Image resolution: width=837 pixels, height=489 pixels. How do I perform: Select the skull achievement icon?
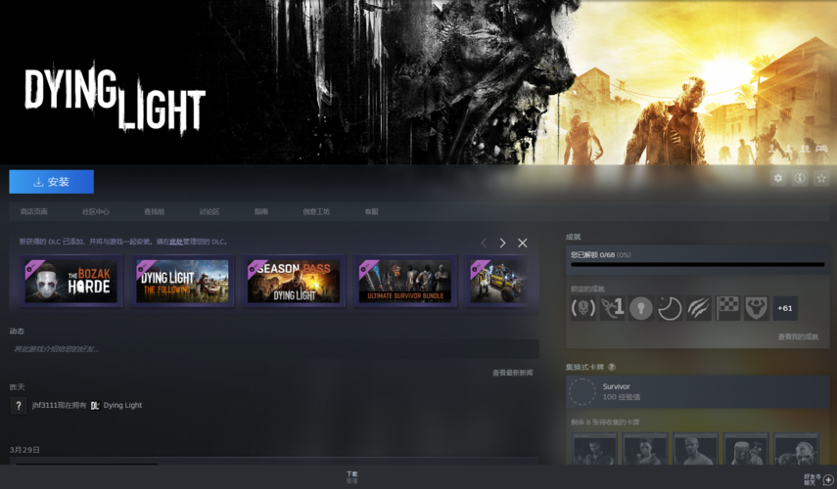582,308
